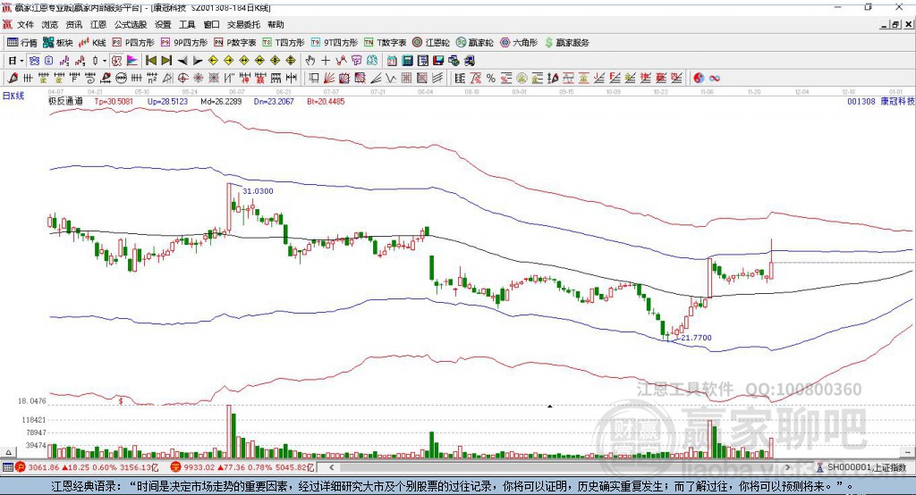Image resolution: width=916 pixels, height=495 pixels.
Task: Open the 9T四方形 tool
Action: (x=335, y=43)
